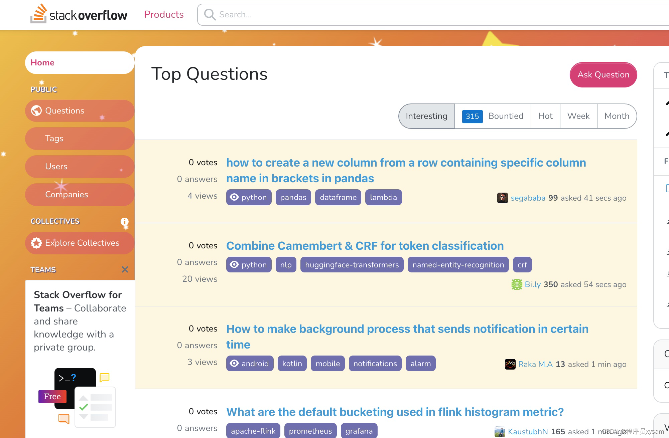Click segababa's profile avatar

pos(503,198)
